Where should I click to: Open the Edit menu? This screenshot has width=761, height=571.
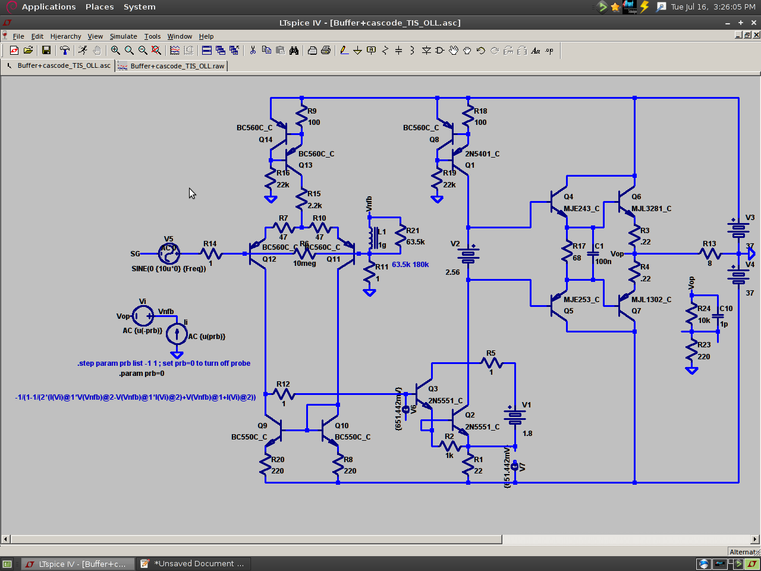(x=37, y=36)
